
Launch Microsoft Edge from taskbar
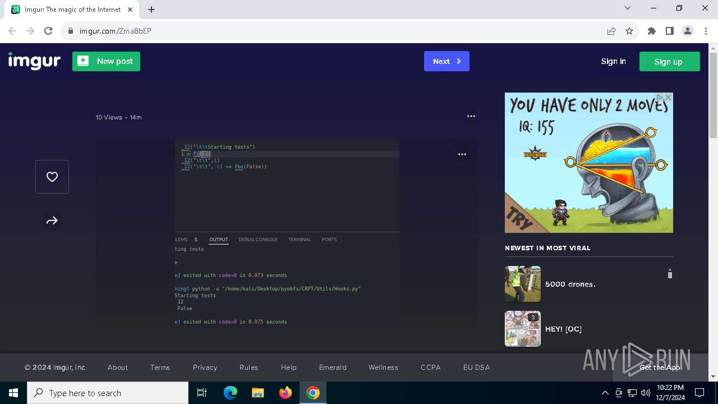coord(231,393)
